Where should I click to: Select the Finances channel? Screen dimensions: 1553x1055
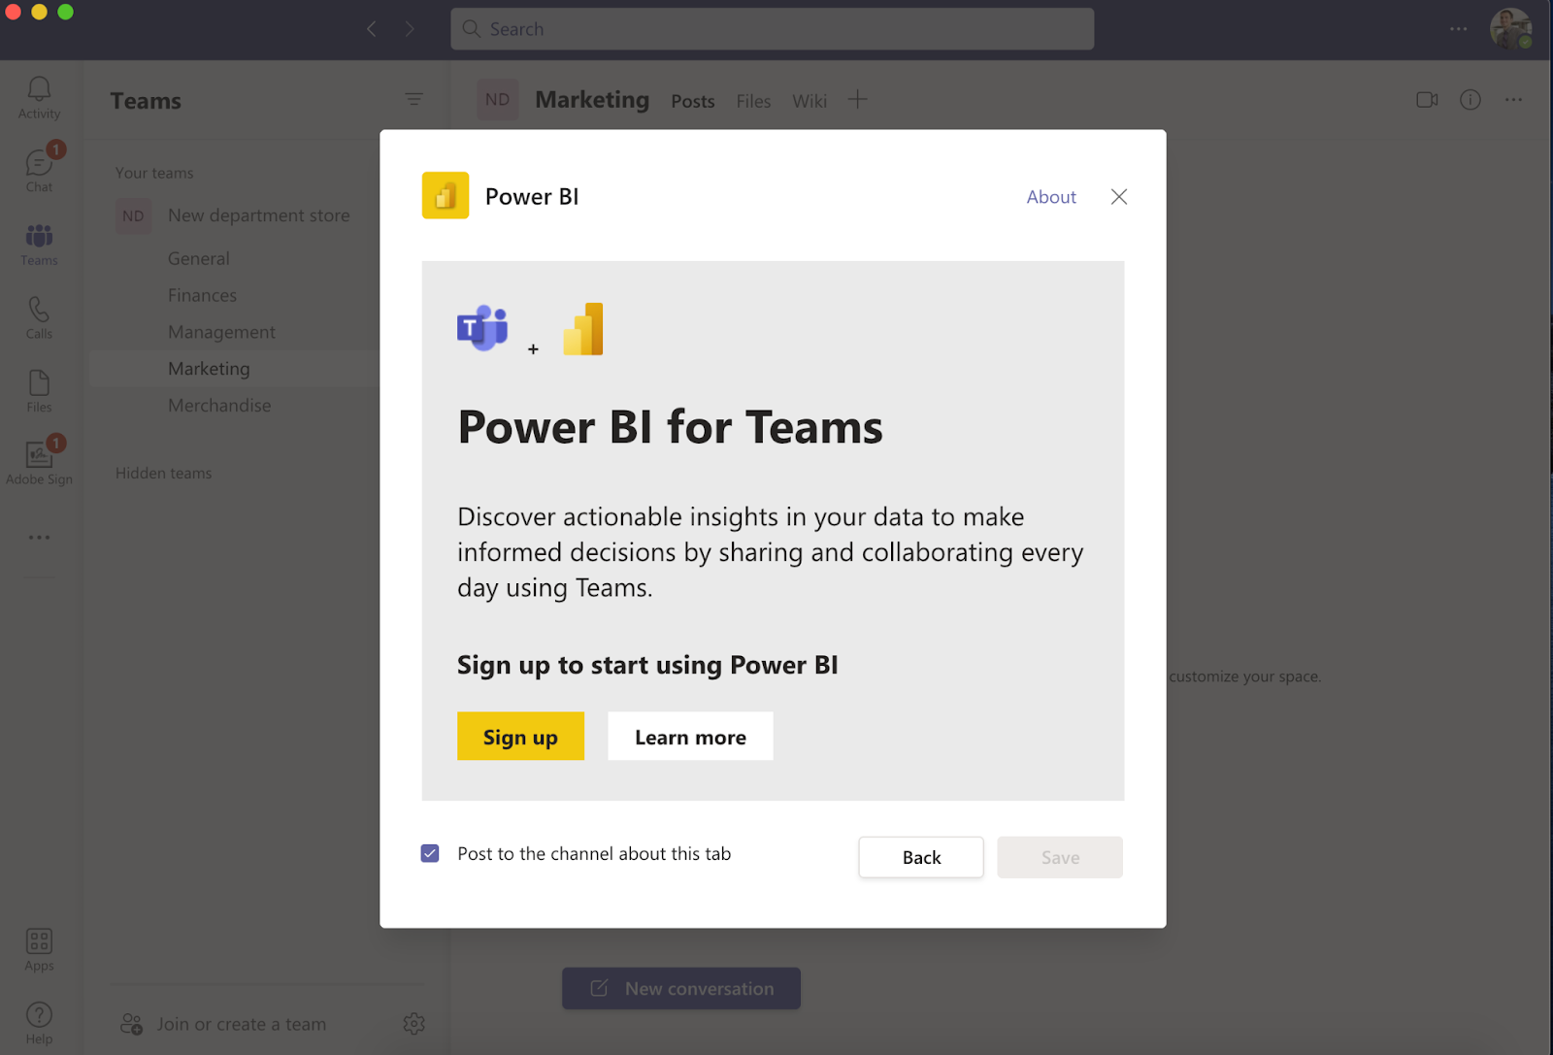(x=202, y=295)
